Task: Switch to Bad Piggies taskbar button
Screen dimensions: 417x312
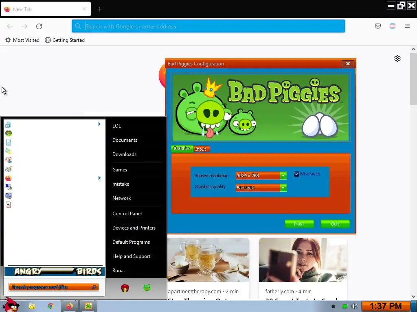Action: [88, 306]
